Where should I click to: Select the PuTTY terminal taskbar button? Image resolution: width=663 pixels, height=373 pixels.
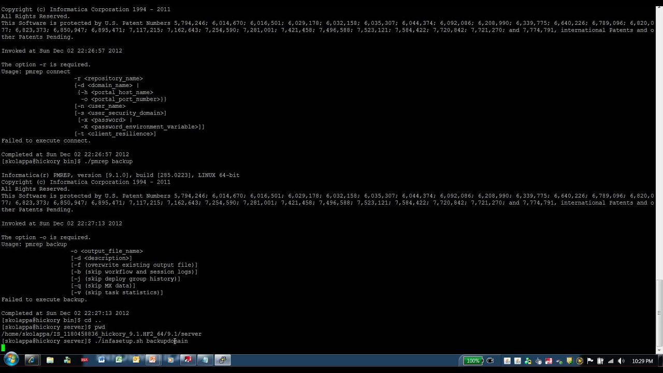(222, 360)
